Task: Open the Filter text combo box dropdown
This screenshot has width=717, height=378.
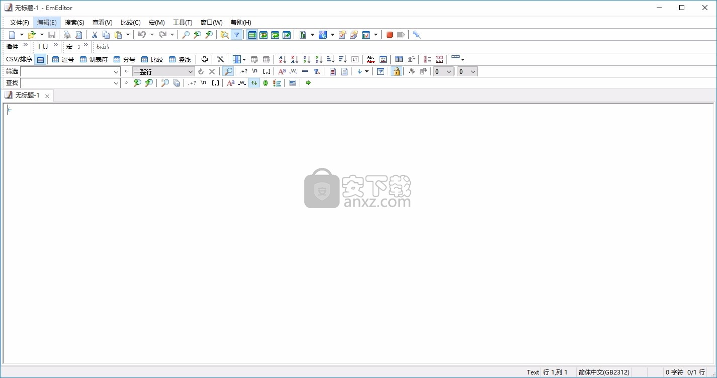Action: (x=116, y=71)
